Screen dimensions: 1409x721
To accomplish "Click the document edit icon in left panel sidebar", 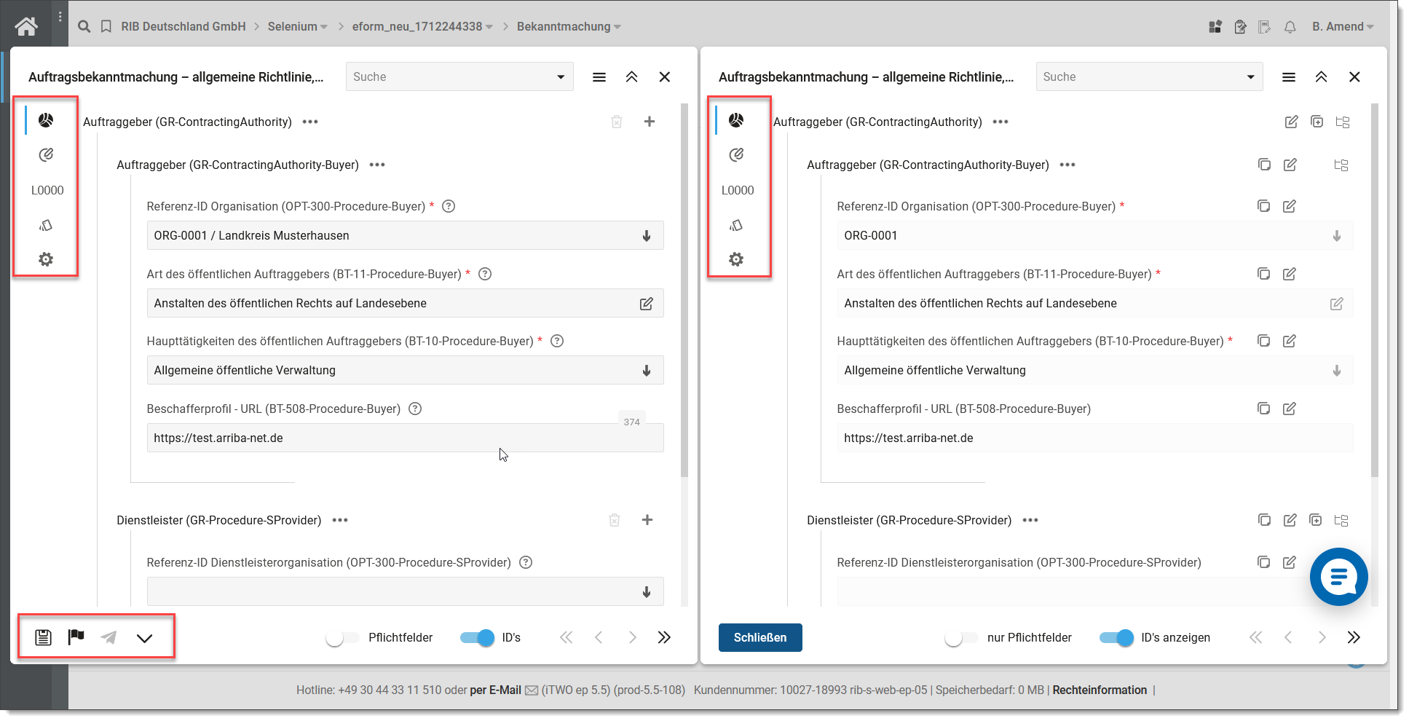I will tap(46, 154).
